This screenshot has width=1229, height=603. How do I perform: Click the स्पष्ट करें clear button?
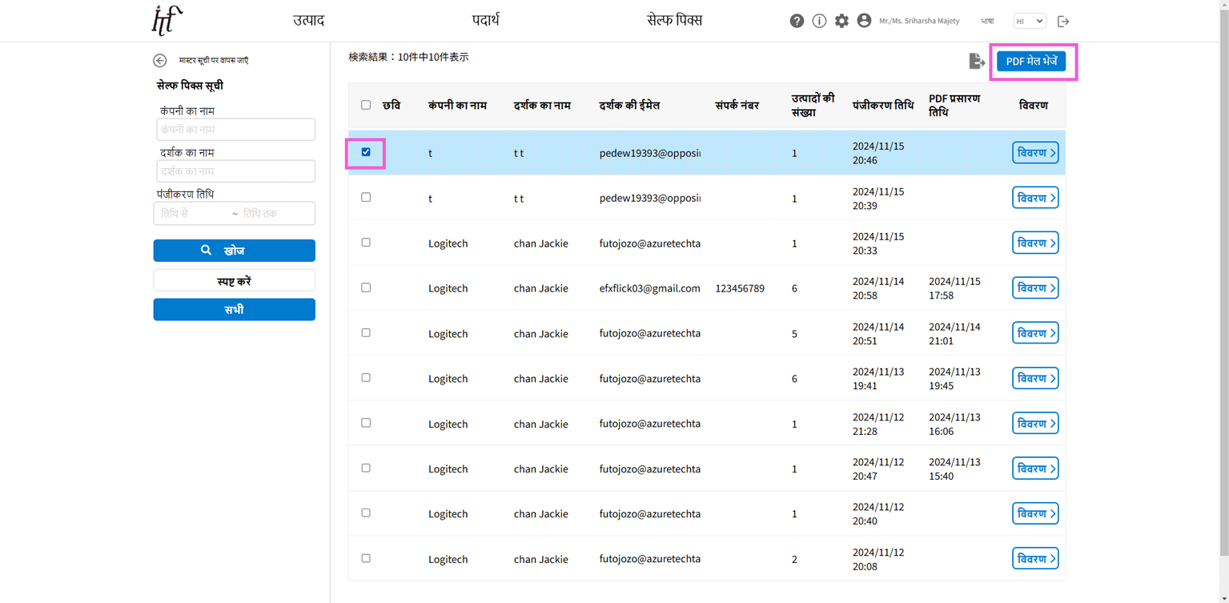[234, 281]
